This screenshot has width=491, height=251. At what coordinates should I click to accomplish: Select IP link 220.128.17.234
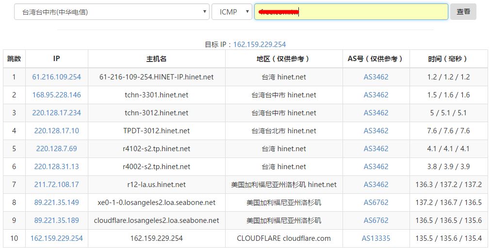[57, 113]
